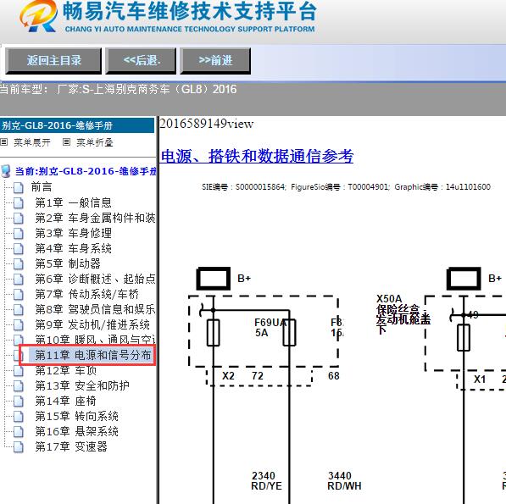Open 第16章 悬架系统
This screenshot has height=504, width=506.
77,431
